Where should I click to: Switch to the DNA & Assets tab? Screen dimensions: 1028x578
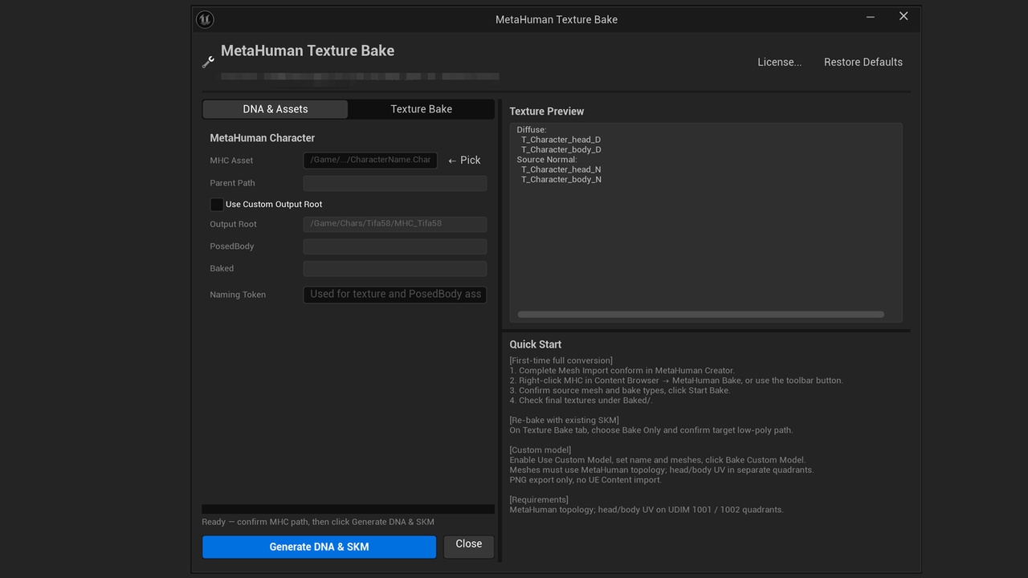(x=275, y=109)
